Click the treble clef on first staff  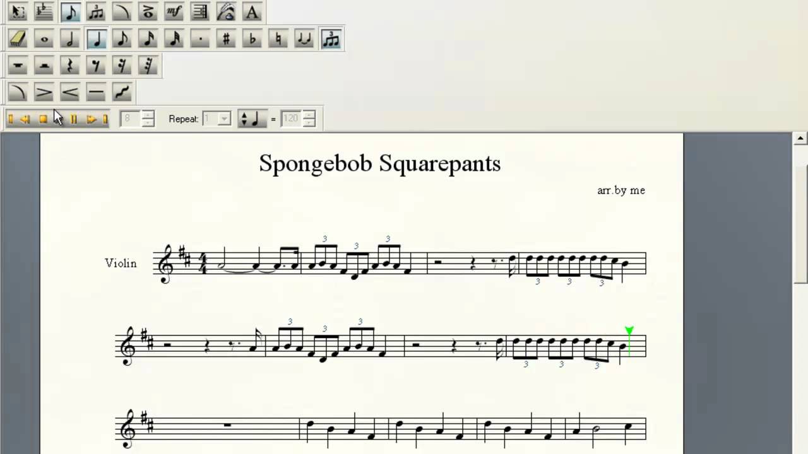pos(166,264)
